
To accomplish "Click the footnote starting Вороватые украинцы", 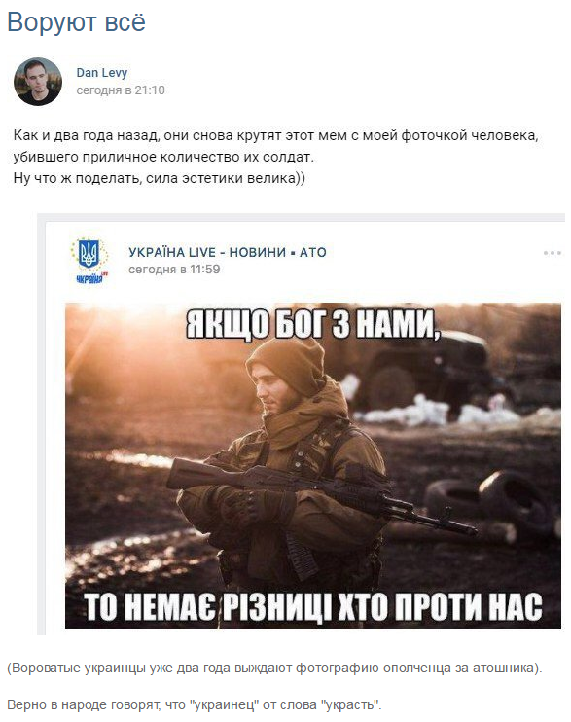I will (275, 668).
